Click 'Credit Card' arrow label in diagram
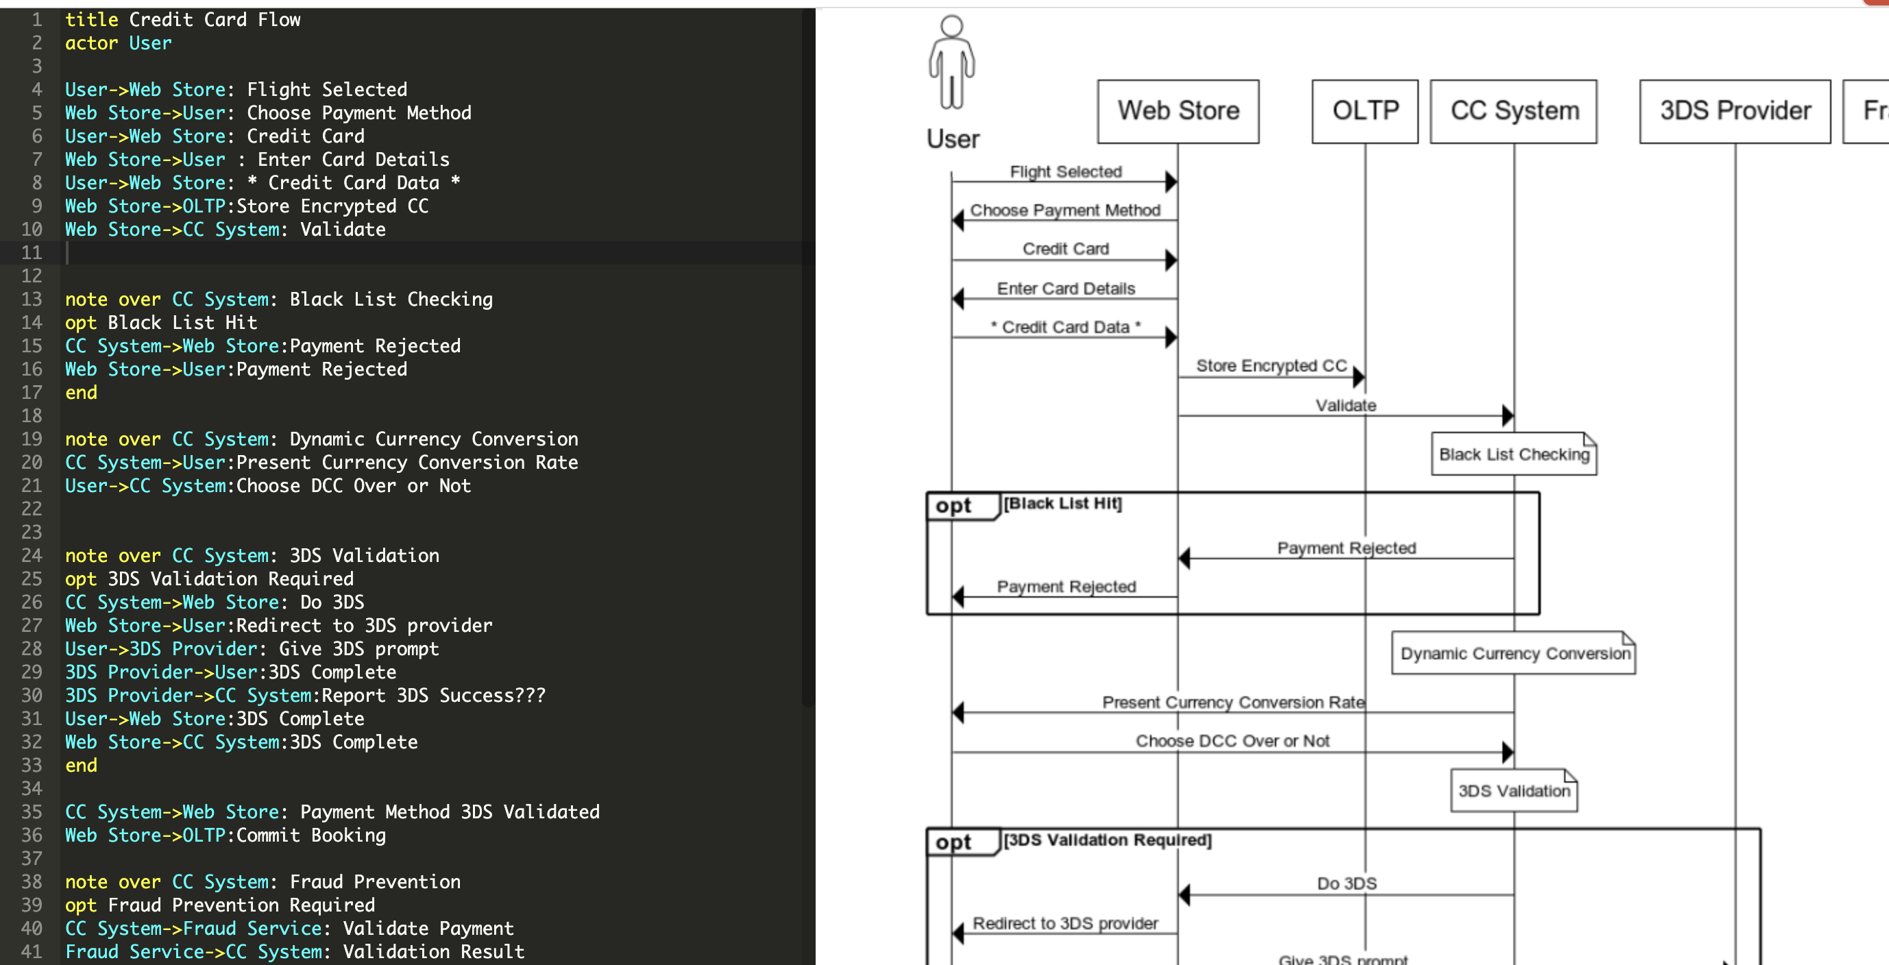Image resolution: width=1889 pixels, height=965 pixels. tap(1066, 249)
